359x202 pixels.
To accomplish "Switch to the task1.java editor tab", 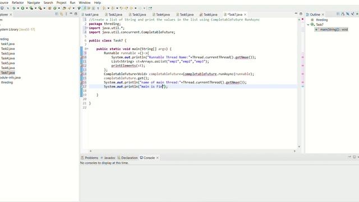I will [90, 15].
